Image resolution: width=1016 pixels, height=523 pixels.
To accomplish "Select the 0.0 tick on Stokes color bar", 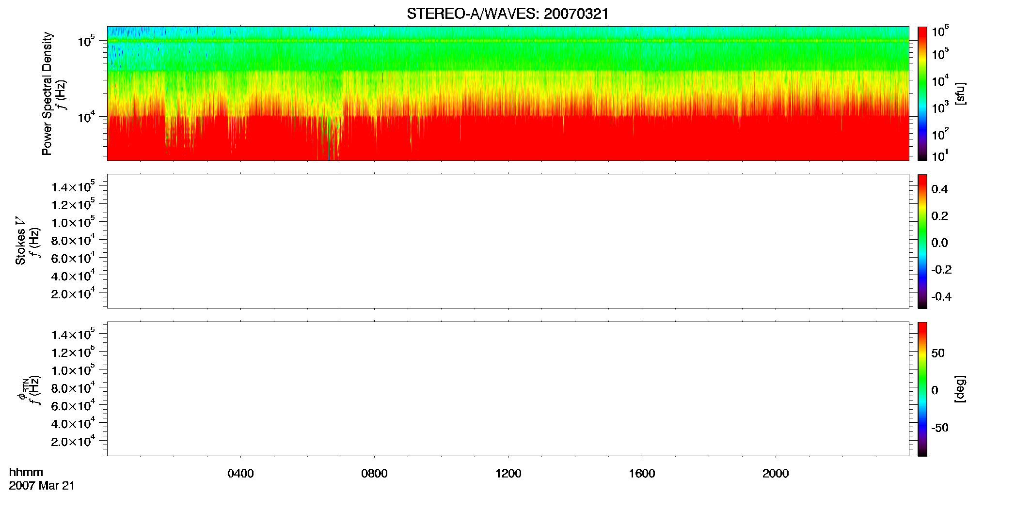I will point(939,243).
